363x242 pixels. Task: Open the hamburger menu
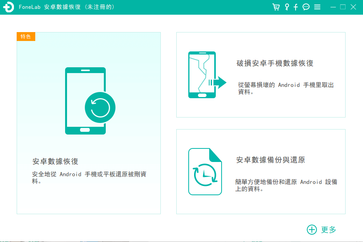pyautogui.click(x=317, y=7)
